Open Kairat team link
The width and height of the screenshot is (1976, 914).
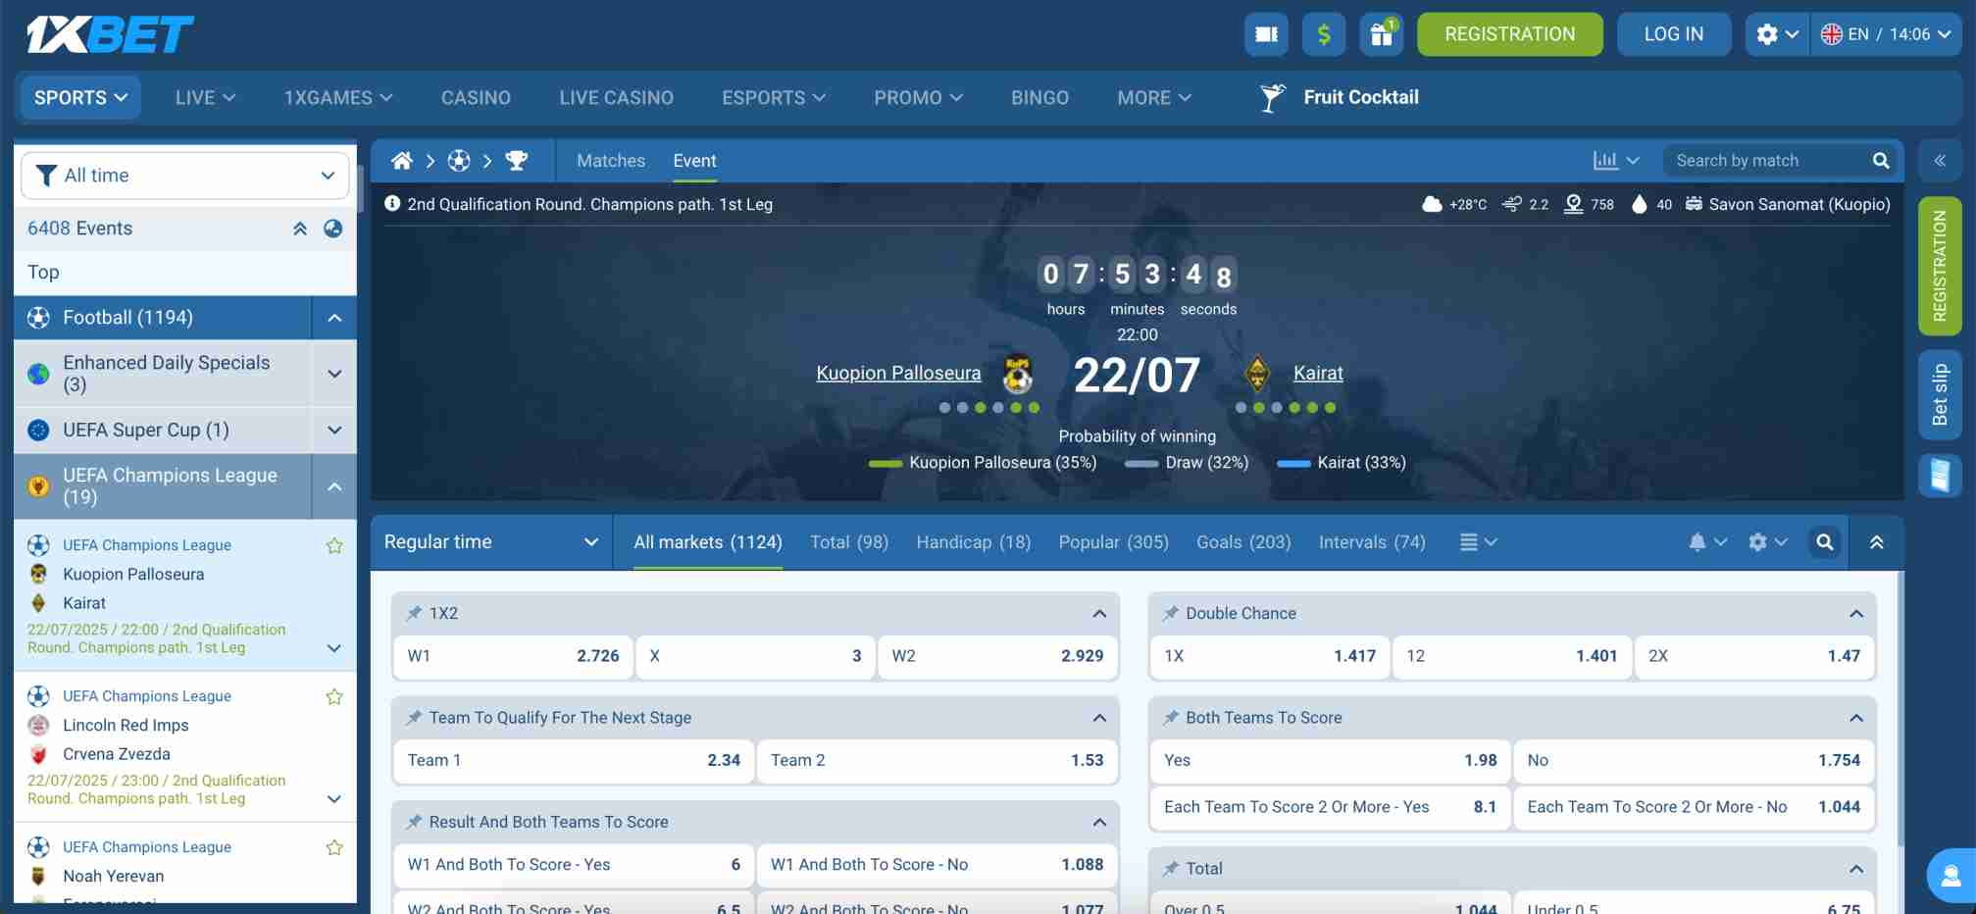click(1318, 373)
